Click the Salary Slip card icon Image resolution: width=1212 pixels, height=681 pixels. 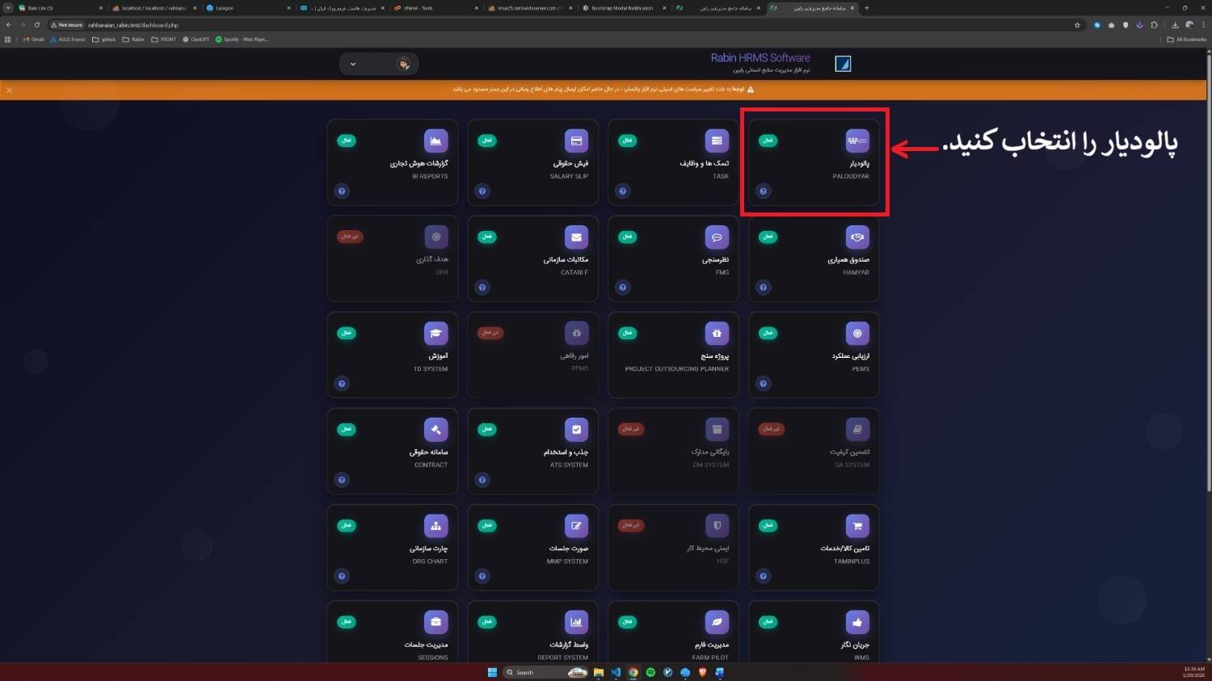[576, 141]
